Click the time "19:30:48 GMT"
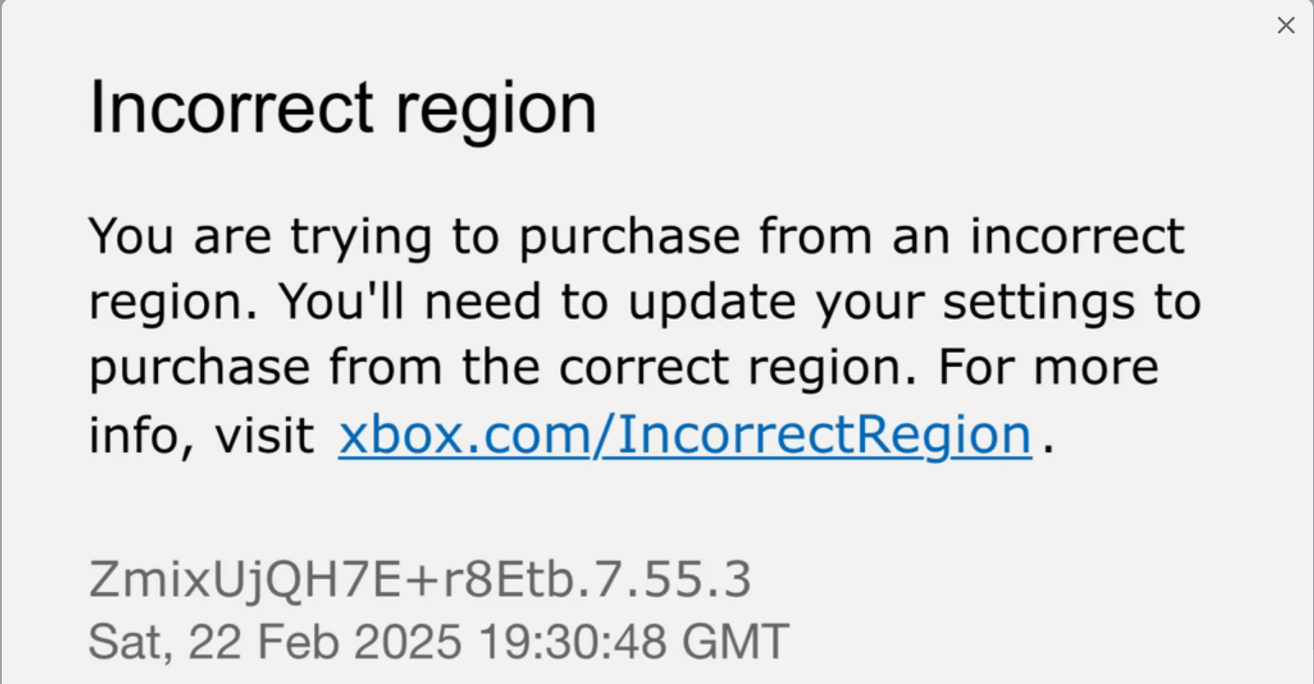Screen dimensions: 1314x684 click(633, 641)
